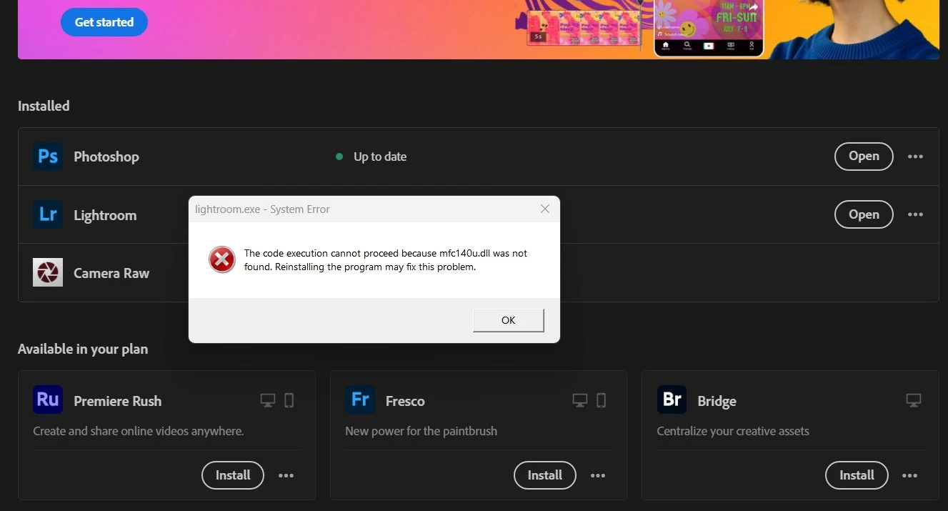Click the red error icon in the dialog
The width and height of the screenshot is (948, 511).
[222, 259]
